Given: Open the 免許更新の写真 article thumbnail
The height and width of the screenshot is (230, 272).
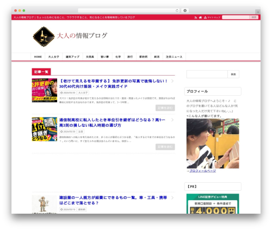Looking at the screenshot, I should click(45, 90).
